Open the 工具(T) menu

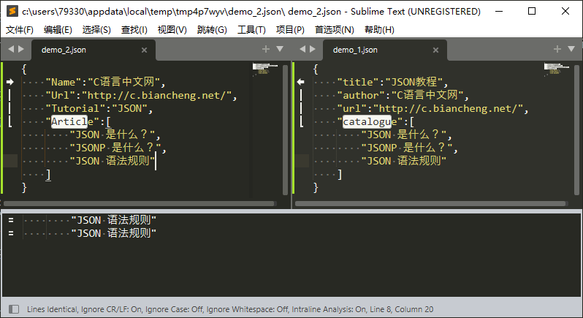tap(251, 30)
